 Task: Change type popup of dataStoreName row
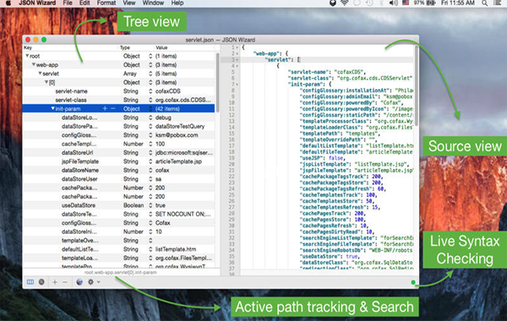[x=150, y=170]
